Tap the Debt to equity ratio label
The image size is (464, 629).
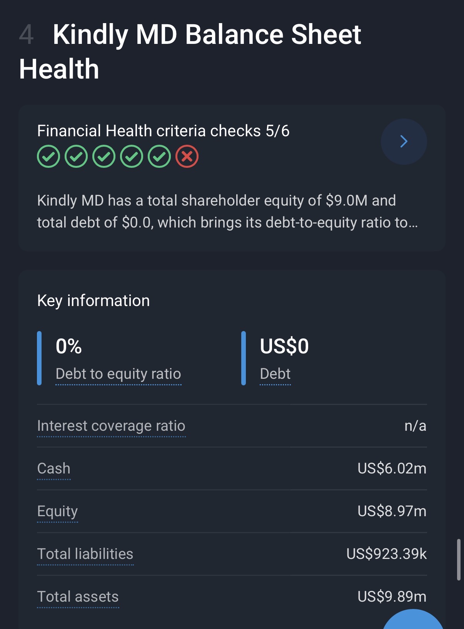pyautogui.click(x=118, y=374)
